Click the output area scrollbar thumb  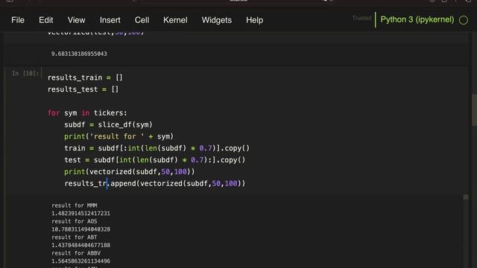point(466,197)
